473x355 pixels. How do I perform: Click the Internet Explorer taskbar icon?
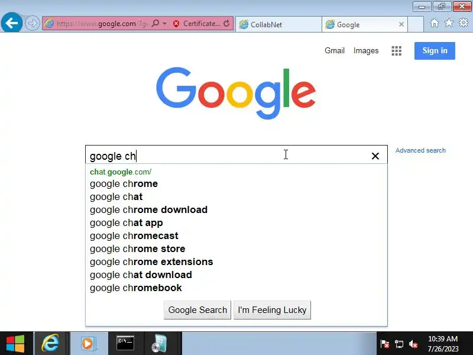(x=50, y=343)
